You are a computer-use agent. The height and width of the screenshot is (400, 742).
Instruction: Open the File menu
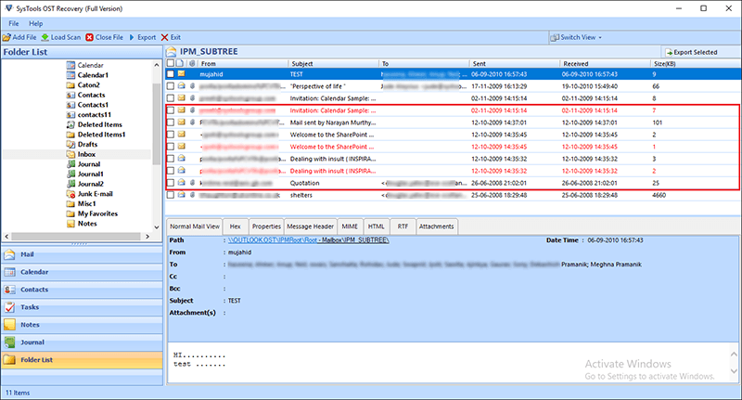tap(14, 23)
